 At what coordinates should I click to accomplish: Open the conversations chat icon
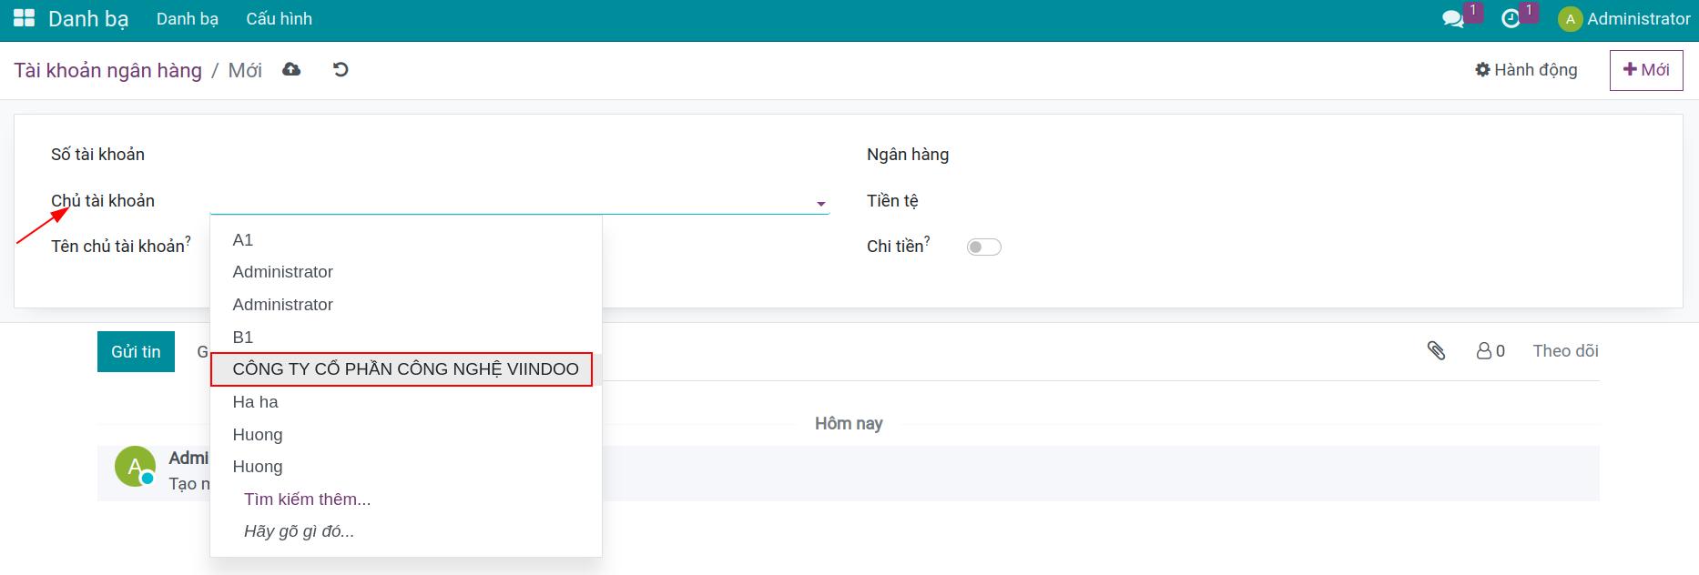tap(1453, 19)
